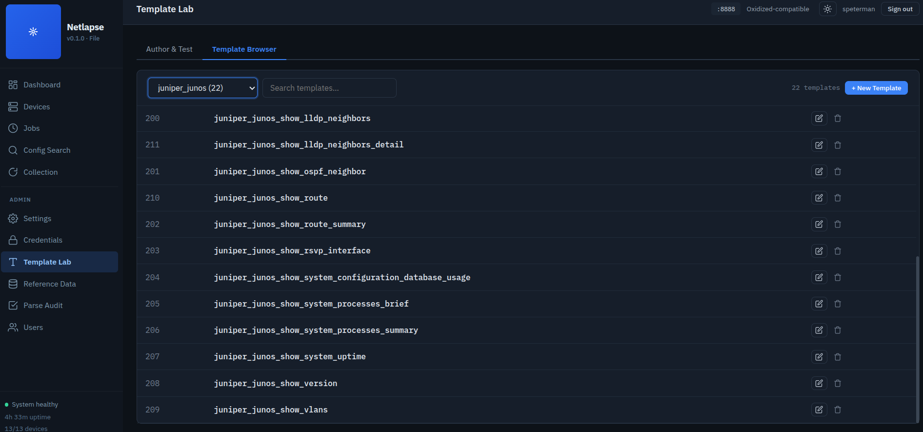Click the speterman username
Viewport: 923px width, 432px height.
pyautogui.click(x=859, y=9)
